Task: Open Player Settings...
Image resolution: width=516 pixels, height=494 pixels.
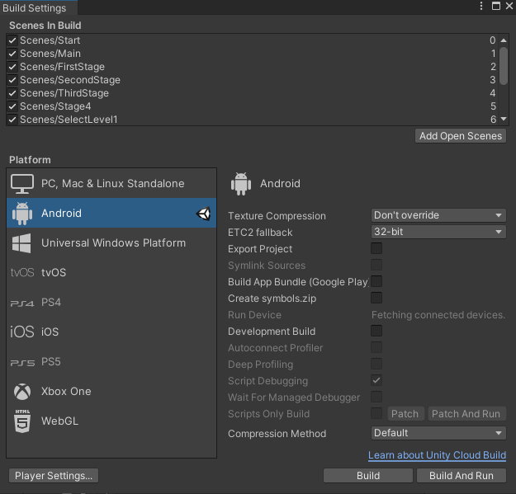Action: pyautogui.click(x=54, y=476)
